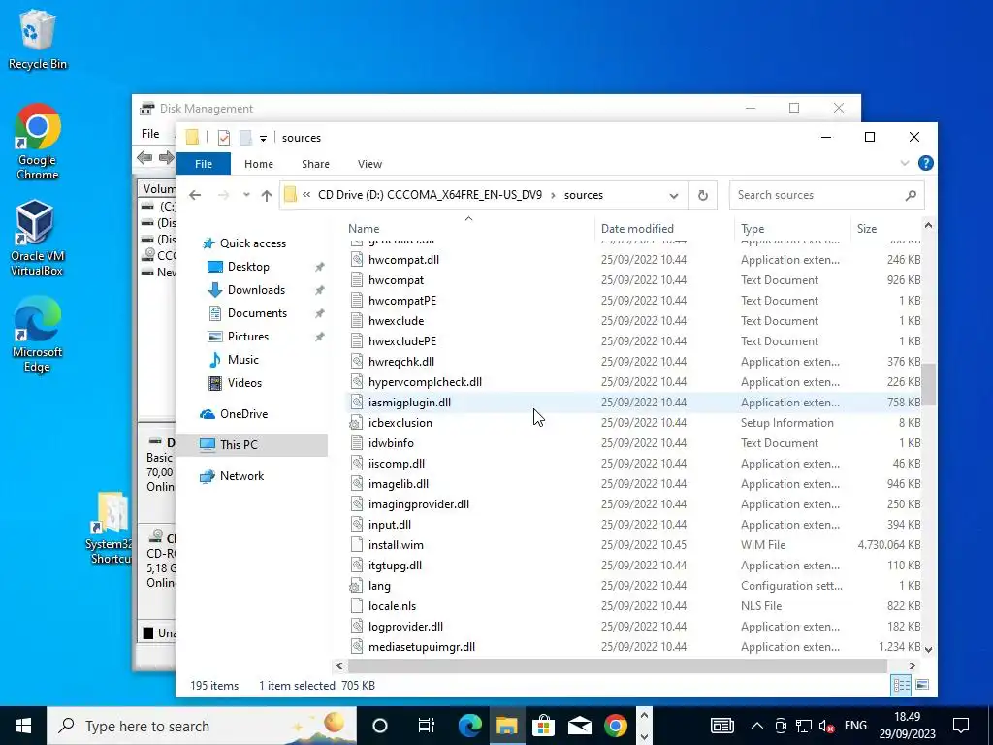Go up one folder level

click(267, 195)
